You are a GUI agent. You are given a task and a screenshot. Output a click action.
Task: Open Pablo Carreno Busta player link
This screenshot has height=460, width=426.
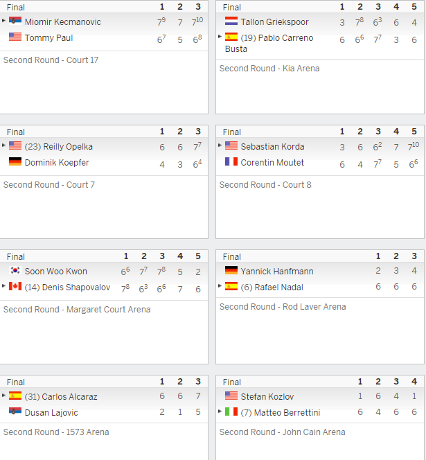click(x=269, y=44)
